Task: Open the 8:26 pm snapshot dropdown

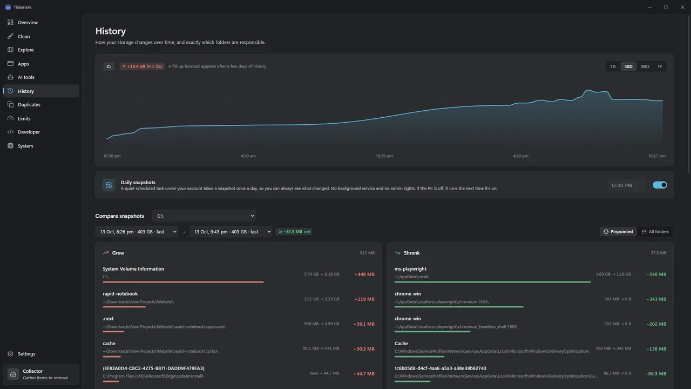Action: pos(137,232)
